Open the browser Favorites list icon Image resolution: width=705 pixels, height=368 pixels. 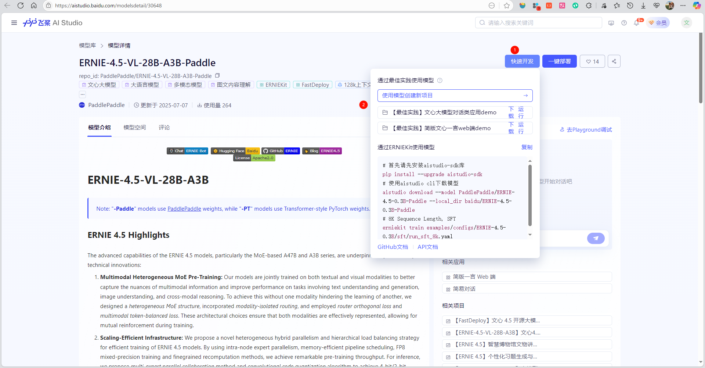pyautogui.click(x=617, y=6)
